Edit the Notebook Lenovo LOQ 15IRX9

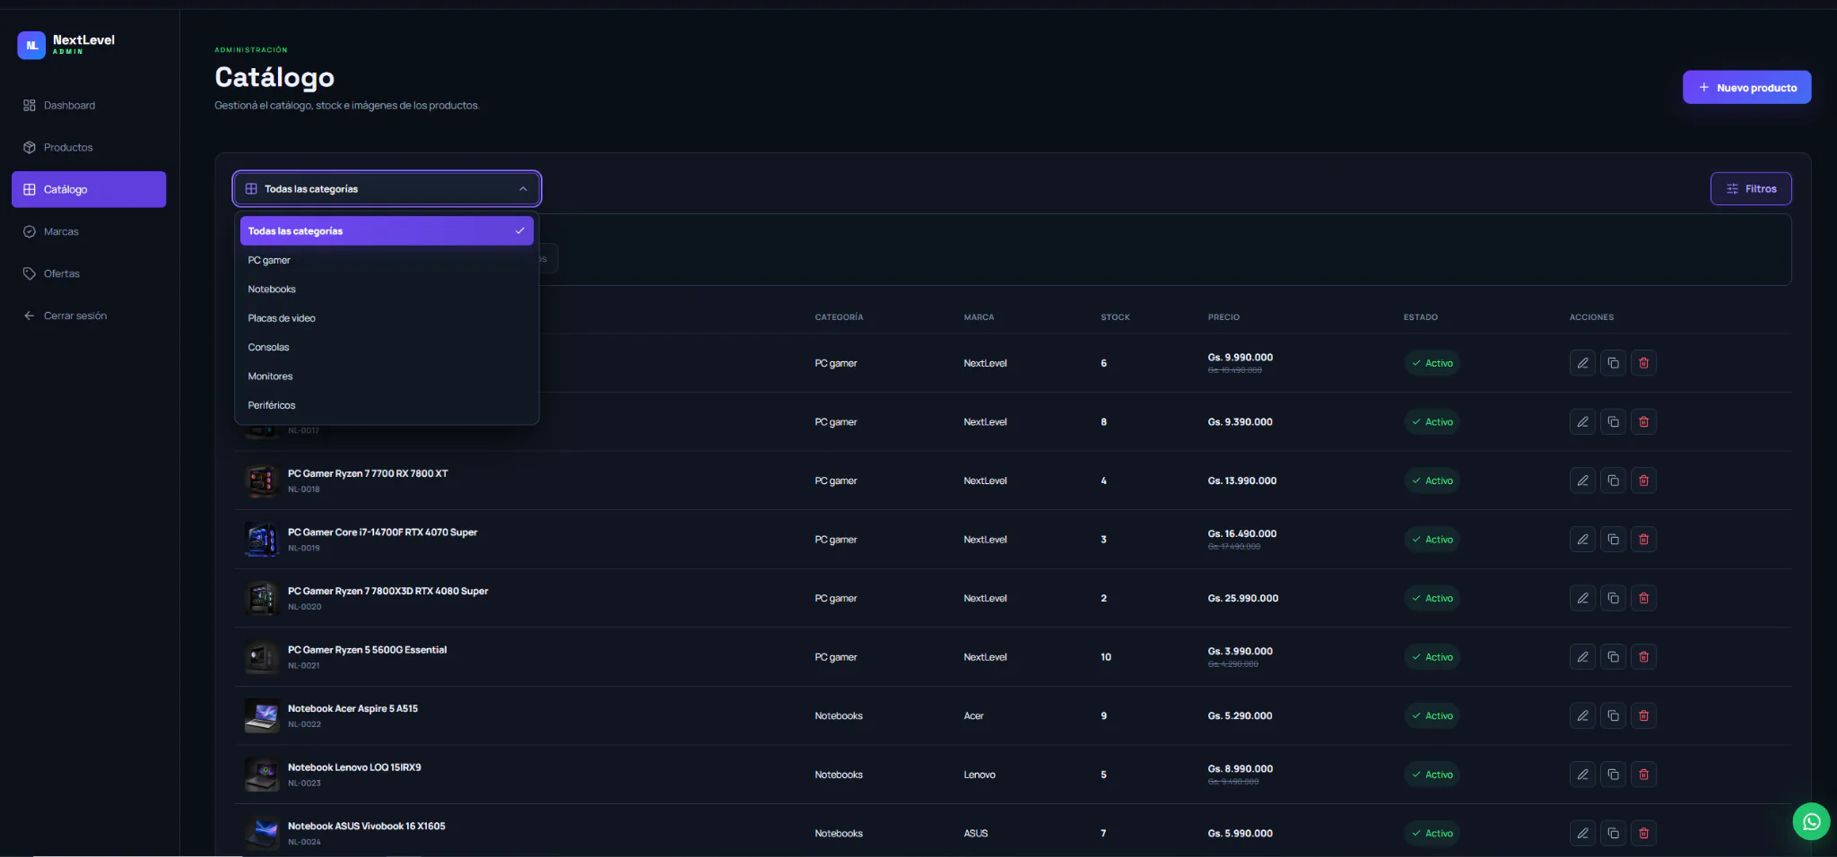point(1582,775)
